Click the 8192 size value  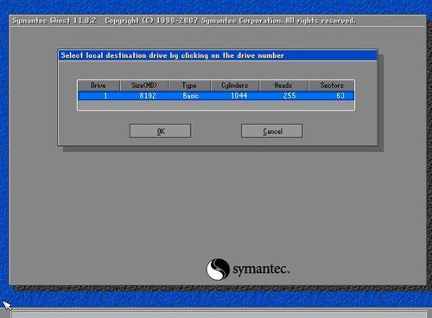148,96
